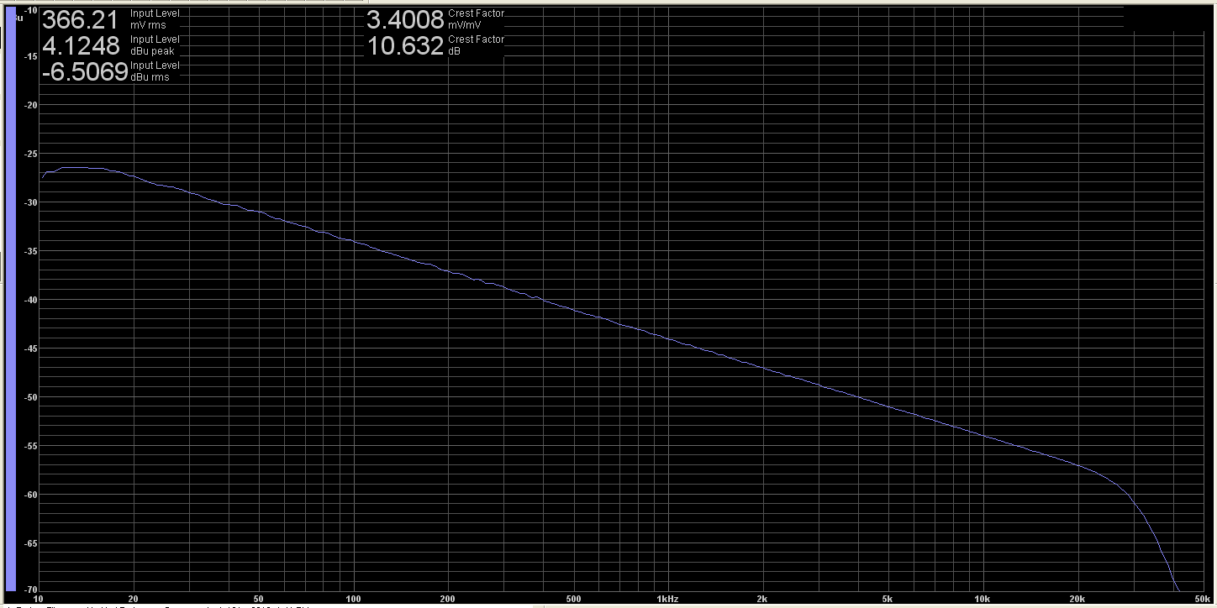This screenshot has height=608, width=1217.
Task: Click the -6.5069 dBu rms input level reading
Action: tap(85, 71)
